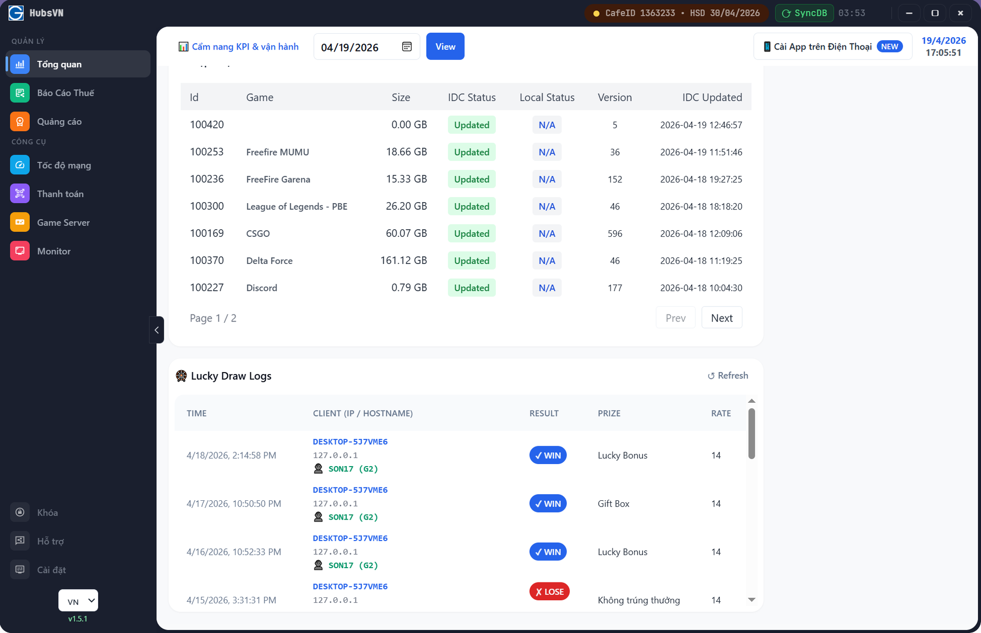Click the Tổng quan dashboard icon
Screen dimensions: 981x633
[x=20, y=64]
